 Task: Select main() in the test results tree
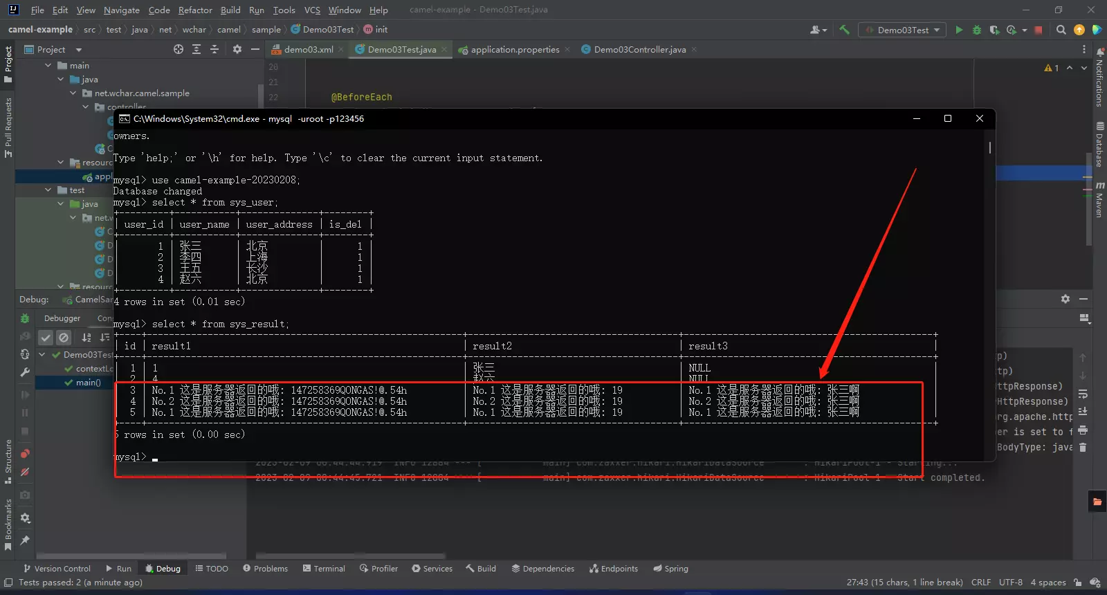(x=88, y=383)
